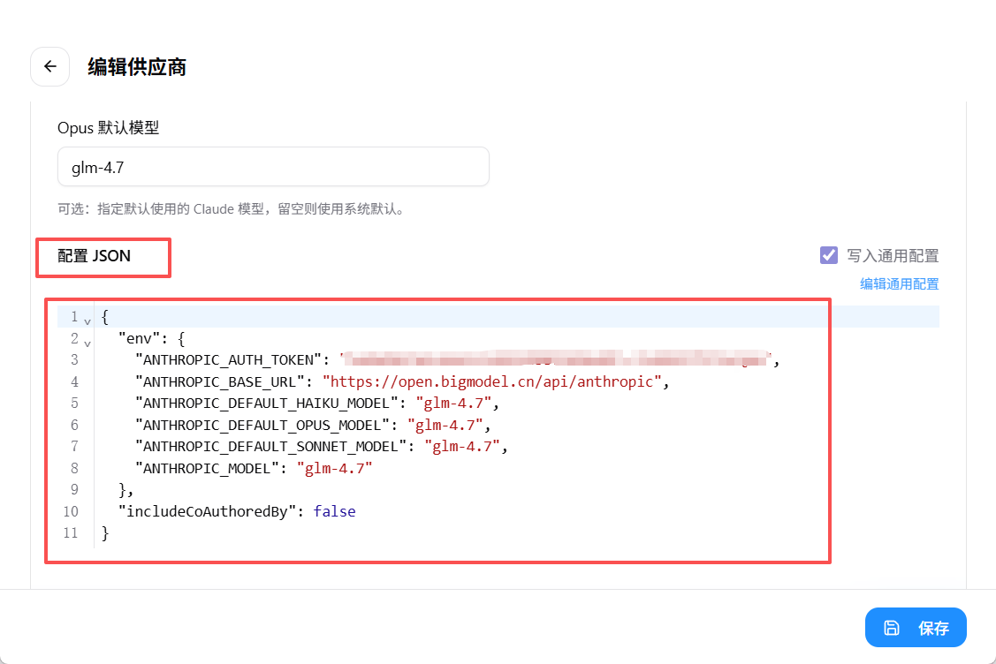Viewport: 996px width, 664px height.
Task: Place cursor on the includeCoAuthoredBy false value
Action: 334,510
